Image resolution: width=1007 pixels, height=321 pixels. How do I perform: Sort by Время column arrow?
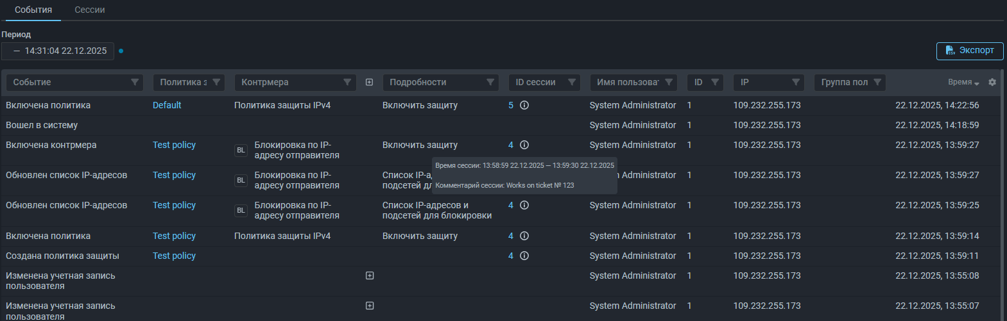coord(976,83)
